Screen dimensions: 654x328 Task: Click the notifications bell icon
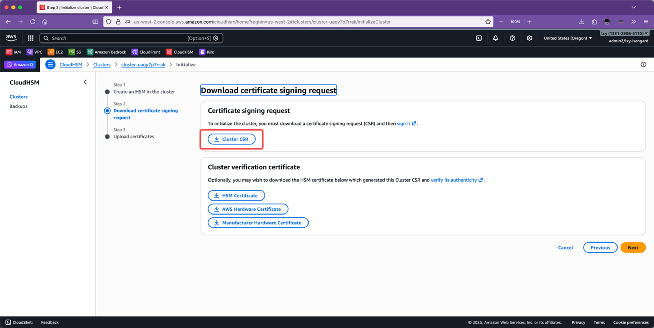[495, 38]
